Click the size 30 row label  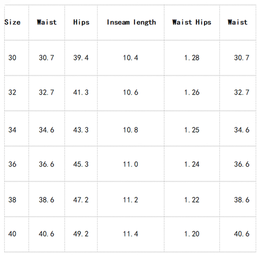12,58
